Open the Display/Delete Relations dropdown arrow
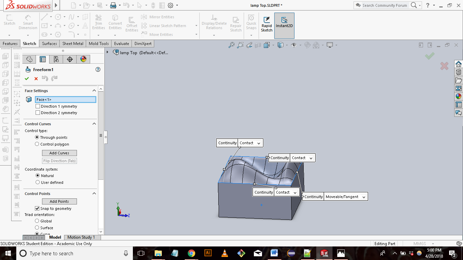Image resolution: width=463 pixels, height=260 pixels. click(x=214, y=35)
